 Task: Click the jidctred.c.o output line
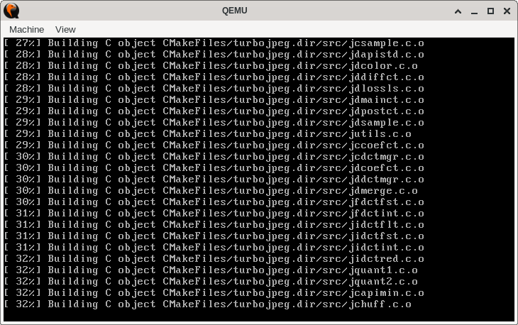[214, 259]
